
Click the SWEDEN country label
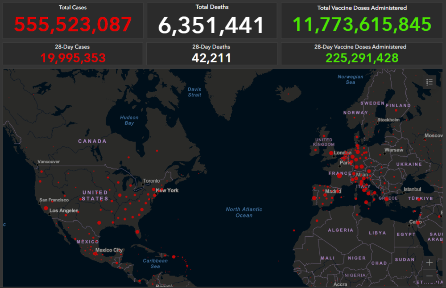372,103
